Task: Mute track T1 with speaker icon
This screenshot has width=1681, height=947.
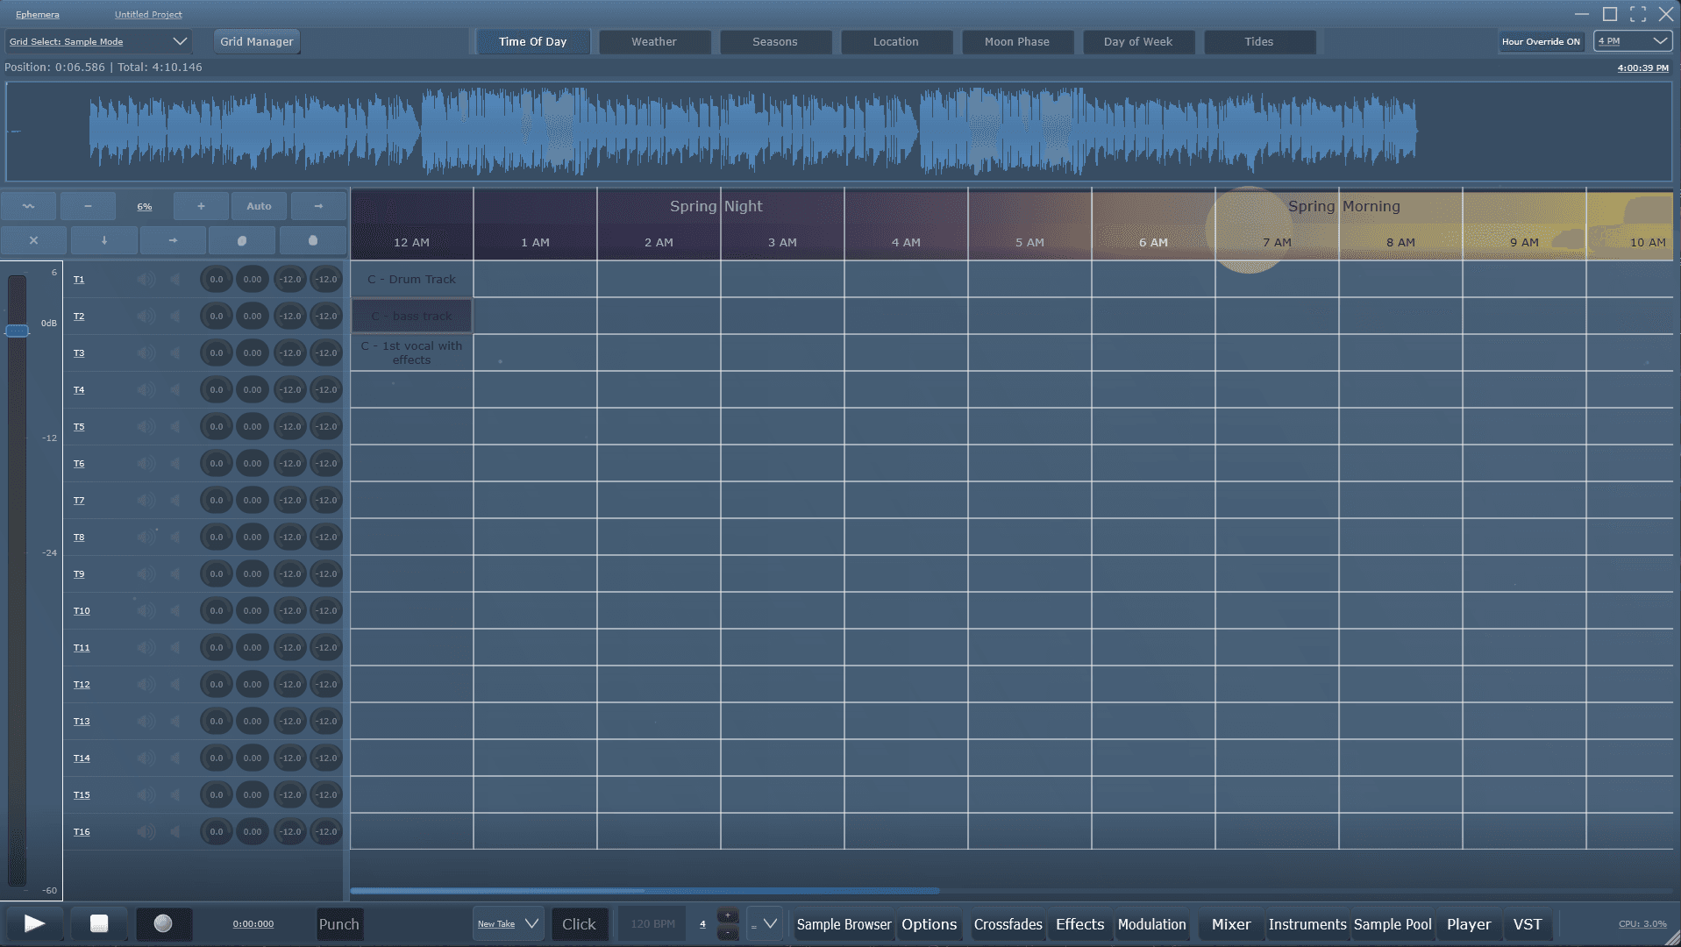Action: click(146, 280)
